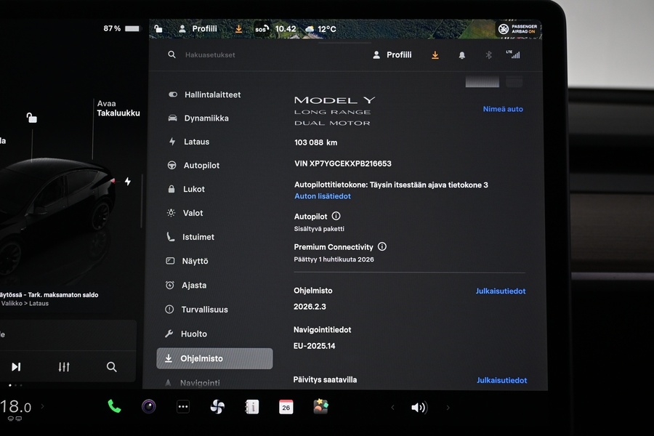Open the phone app in bottom bar

114,406
